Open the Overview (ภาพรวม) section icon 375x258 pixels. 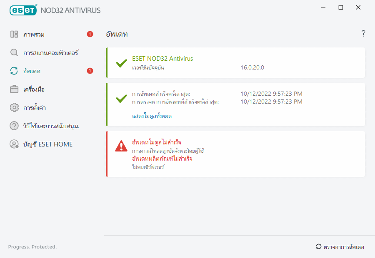13,34
